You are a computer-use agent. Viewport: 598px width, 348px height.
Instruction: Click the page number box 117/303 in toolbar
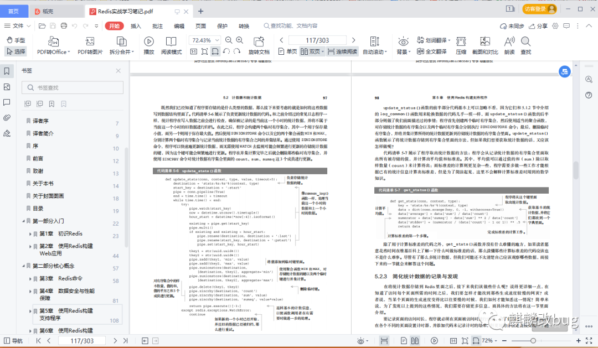tap(317, 40)
